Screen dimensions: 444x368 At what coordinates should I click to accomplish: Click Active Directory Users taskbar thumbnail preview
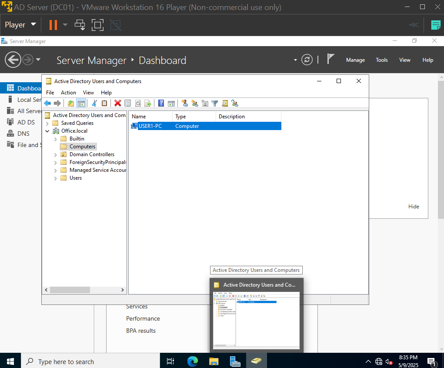257,315
